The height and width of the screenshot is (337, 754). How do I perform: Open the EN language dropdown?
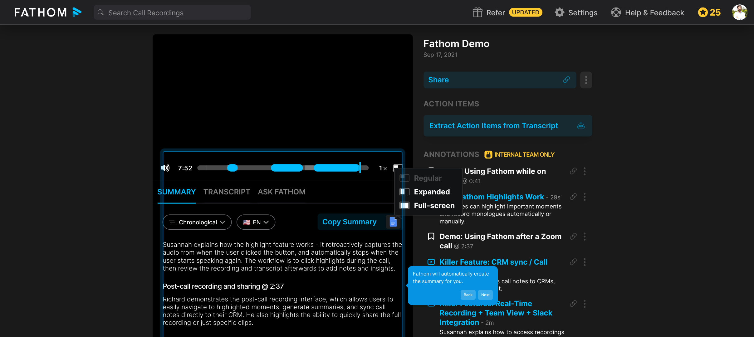pos(256,222)
